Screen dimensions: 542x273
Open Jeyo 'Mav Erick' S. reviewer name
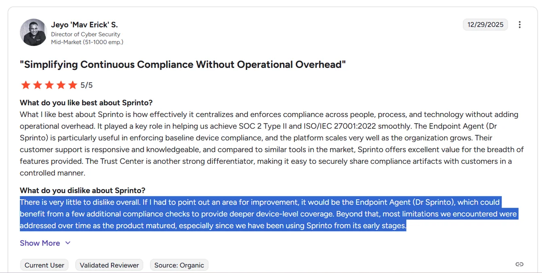point(84,25)
